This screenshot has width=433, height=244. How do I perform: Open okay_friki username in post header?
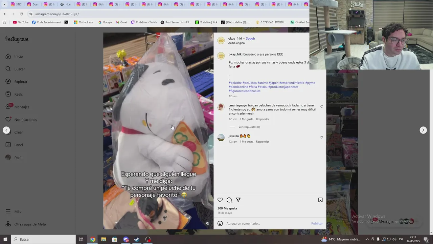pyautogui.click(x=235, y=38)
